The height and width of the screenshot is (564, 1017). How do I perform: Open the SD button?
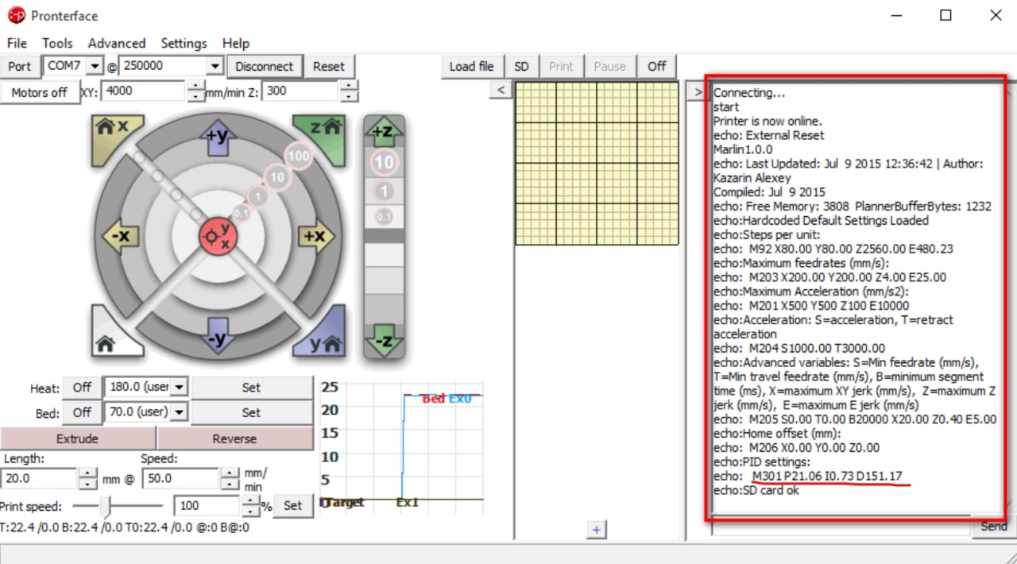coord(521,67)
